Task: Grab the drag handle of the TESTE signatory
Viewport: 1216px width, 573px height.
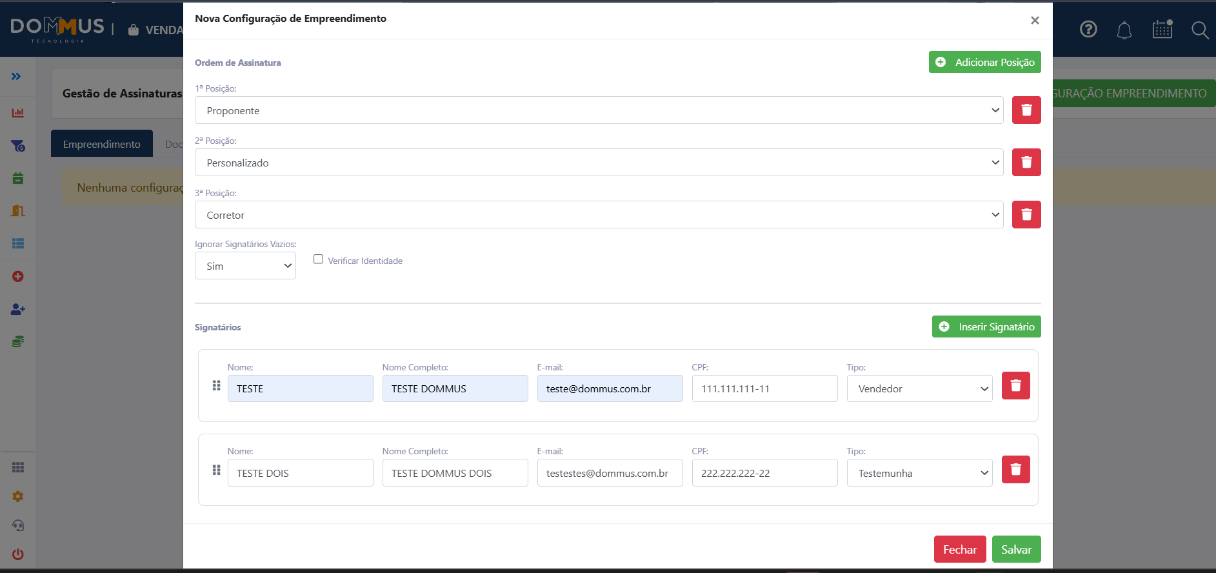Action: coord(217,385)
